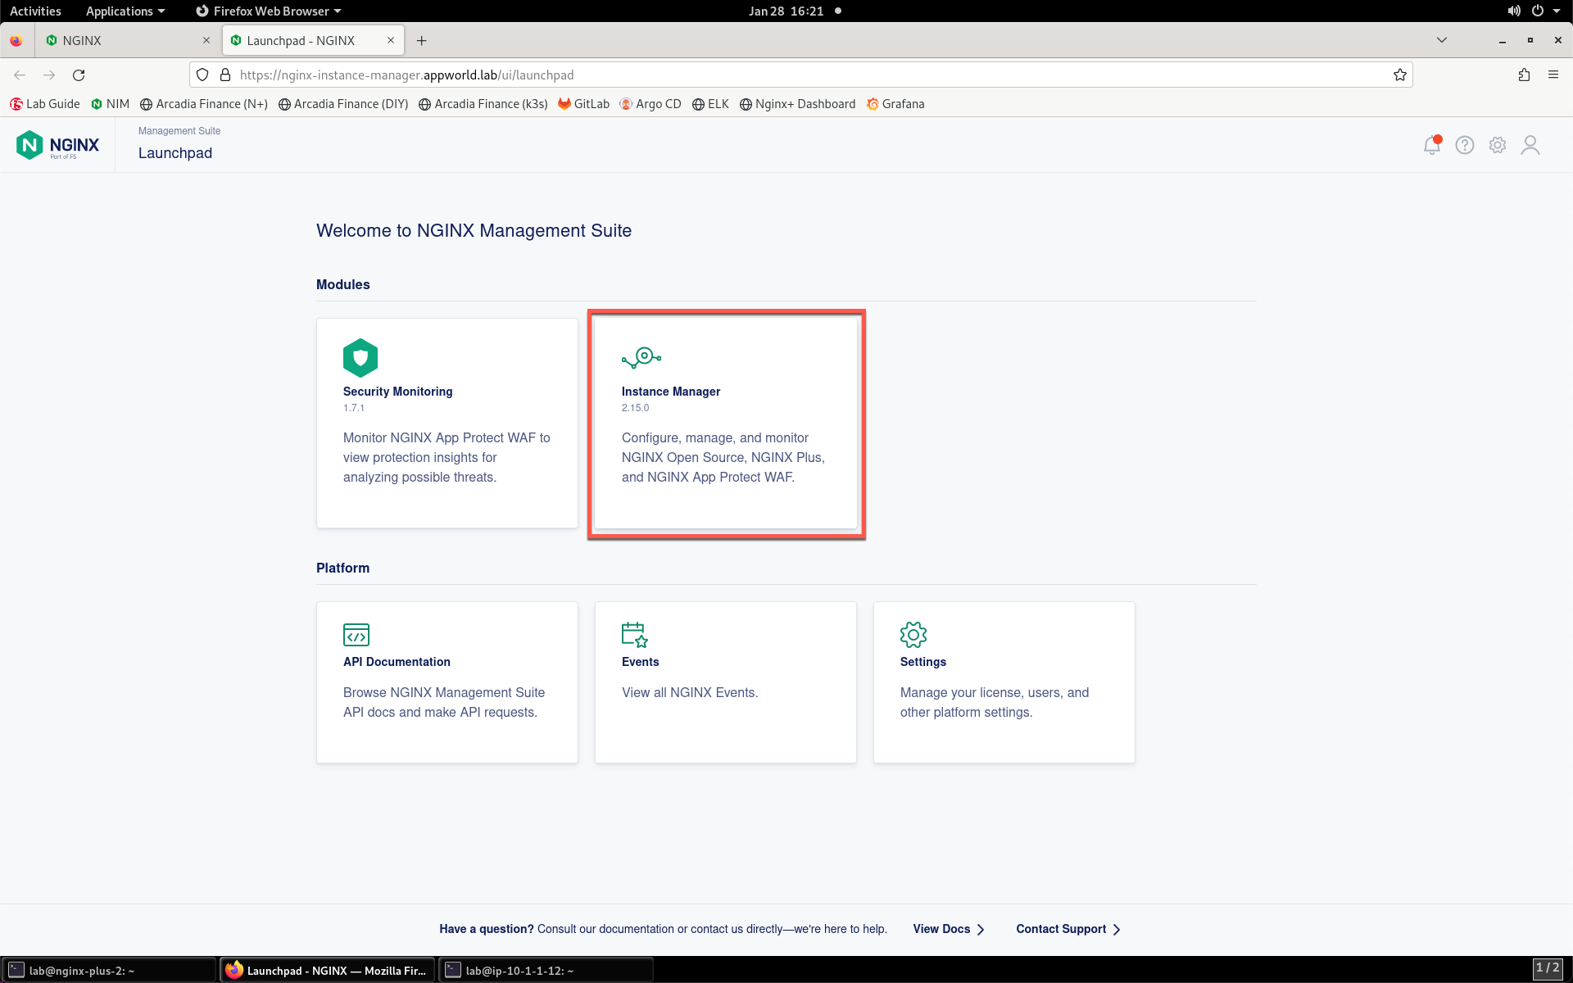Click the Management Suite breadcrumb text
The width and height of the screenshot is (1573, 983).
tap(179, 131)
